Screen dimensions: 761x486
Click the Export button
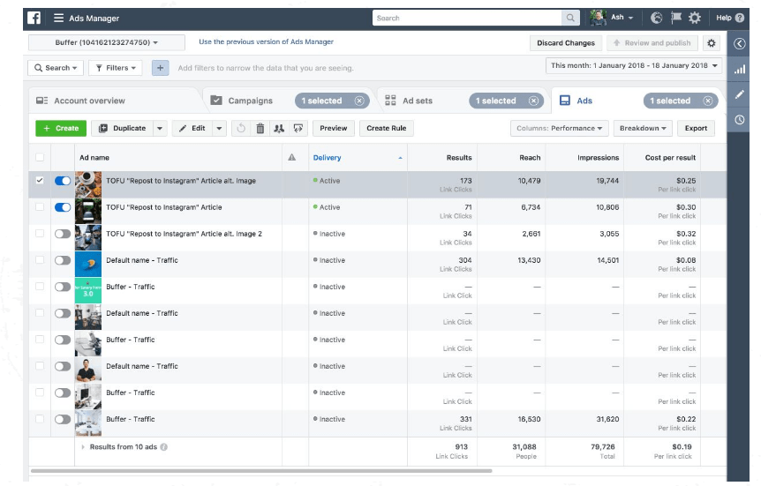696,129
